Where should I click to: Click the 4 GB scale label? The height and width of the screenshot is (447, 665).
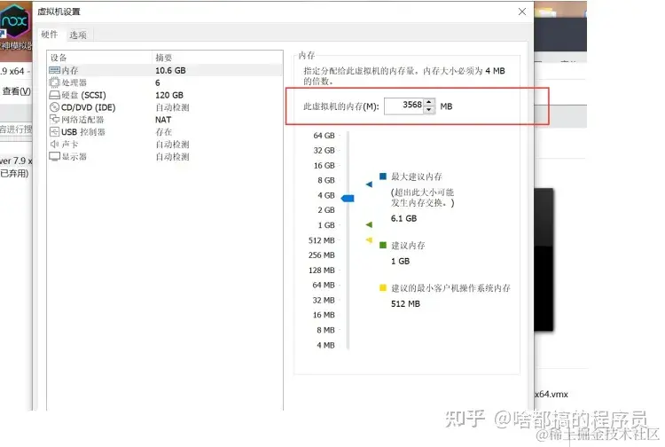[326, 195]
